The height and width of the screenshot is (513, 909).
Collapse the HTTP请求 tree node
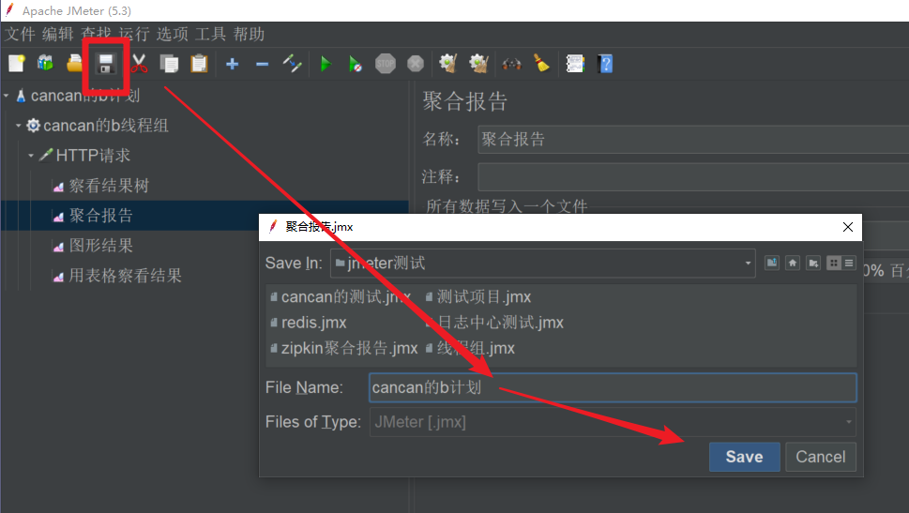[31, 156]
